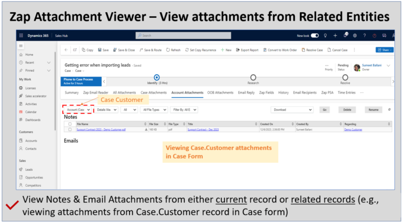Click Save & Route command
Image resolution: width=403 pixels, height=223 pixels.
pos(150,50)
